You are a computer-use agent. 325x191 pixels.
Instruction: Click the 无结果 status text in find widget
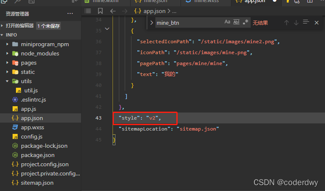click(260, 23)
